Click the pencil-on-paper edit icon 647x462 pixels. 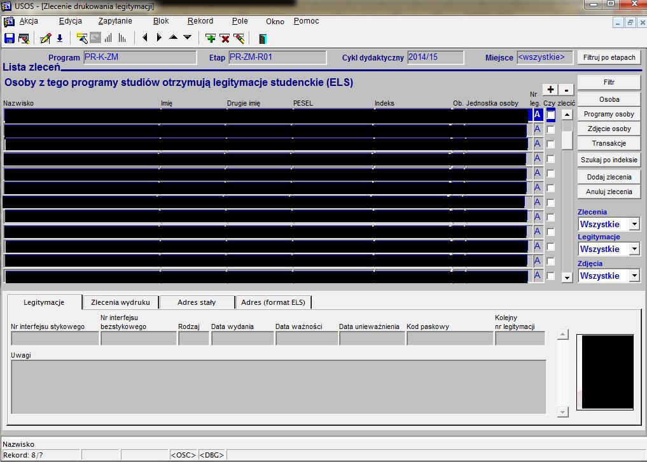point(45,38)
